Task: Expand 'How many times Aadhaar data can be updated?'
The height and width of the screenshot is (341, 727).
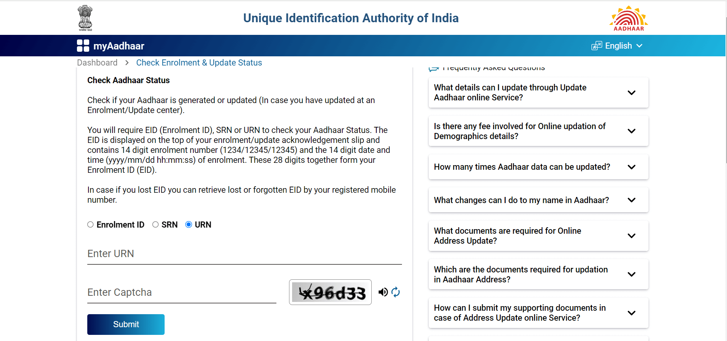Action: coord(632,167)
